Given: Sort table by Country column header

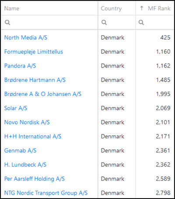Looking at the screenshot, I should click(111, 9).
